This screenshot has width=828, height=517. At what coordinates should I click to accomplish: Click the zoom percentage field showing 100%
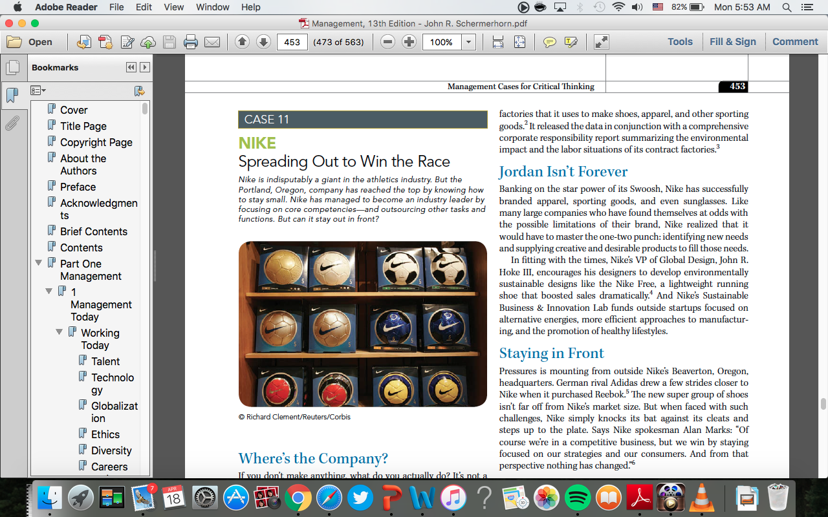click(442, 42)
